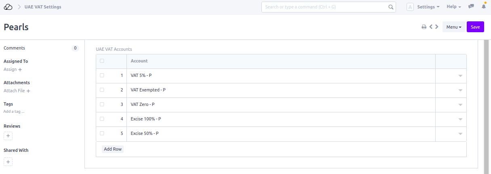Select the VAT Exempted - P row checkbox
Viewport: 491px width, 174px height.
102,90
